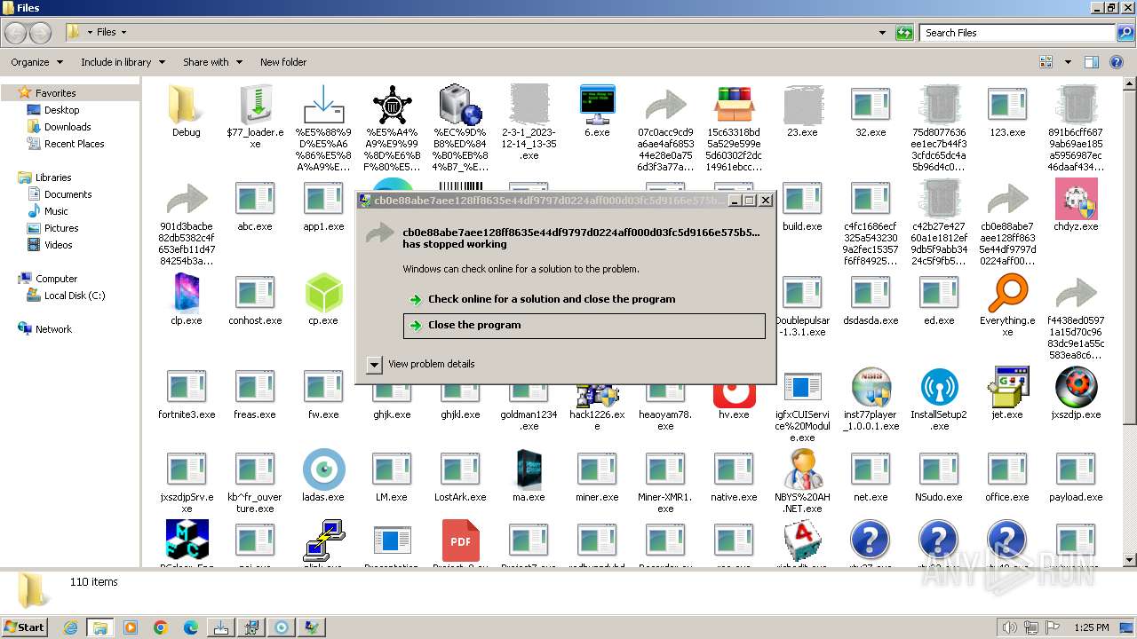Image resolution: width=1137 pixels, height=639 pixels.
Task: Toggle the preview pane button
Action: 1092,62
